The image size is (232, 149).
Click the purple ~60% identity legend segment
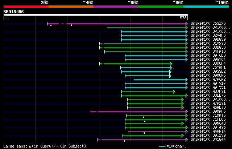point(116,7)
